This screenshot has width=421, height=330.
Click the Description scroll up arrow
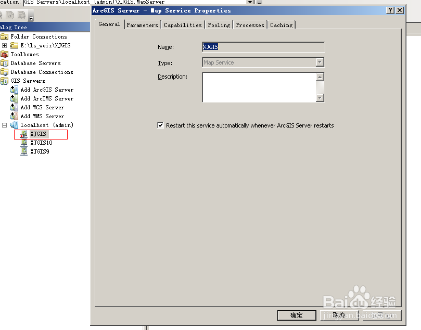pyautogui.click(x=320, y=77)
